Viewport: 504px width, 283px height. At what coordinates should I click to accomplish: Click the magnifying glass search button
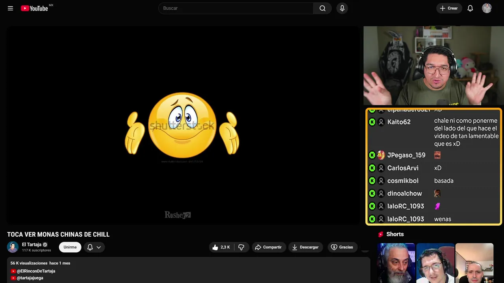coord(322,8)
